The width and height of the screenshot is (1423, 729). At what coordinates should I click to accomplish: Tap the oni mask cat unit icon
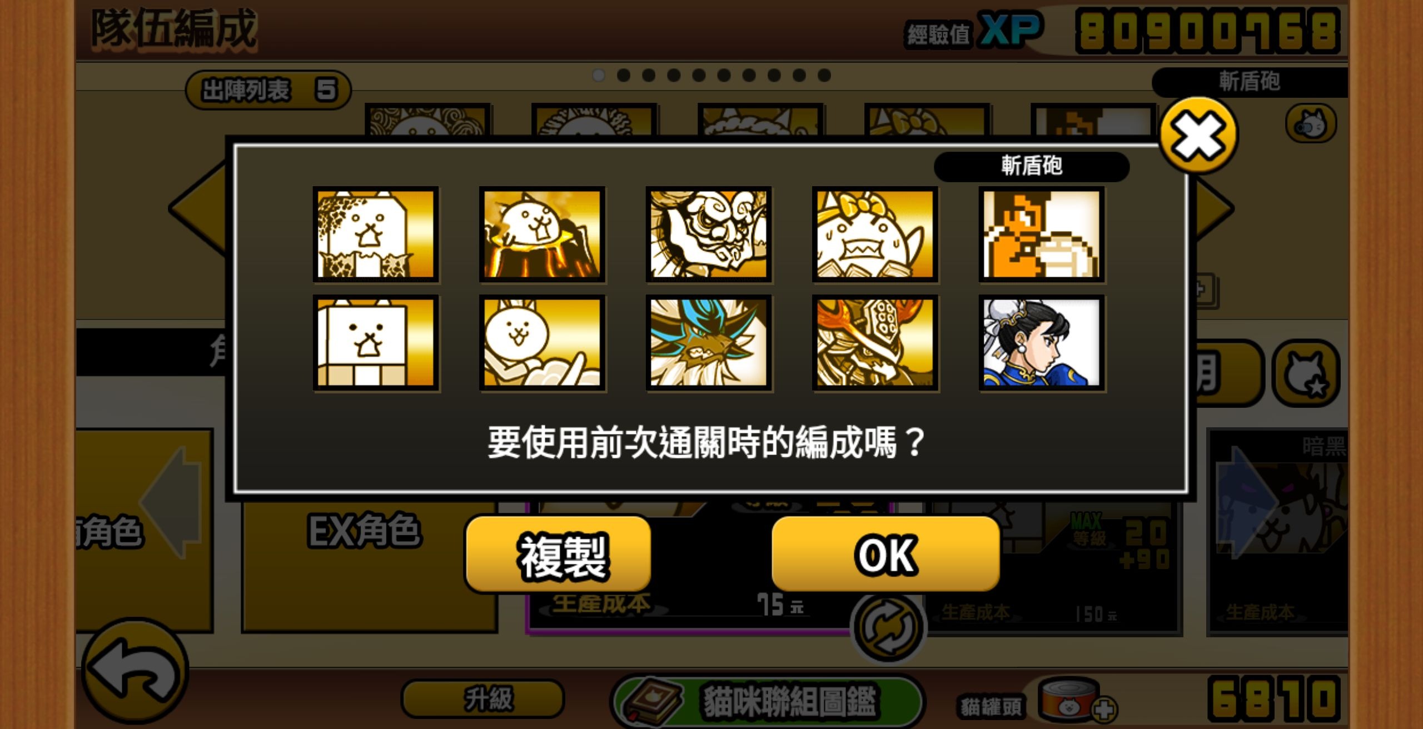click(x=708, y=234)
